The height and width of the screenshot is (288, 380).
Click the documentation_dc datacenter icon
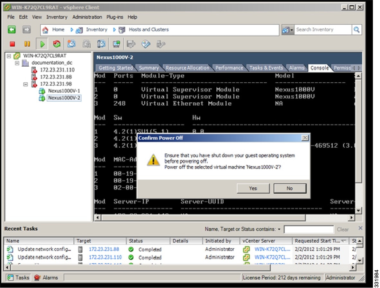25,63
